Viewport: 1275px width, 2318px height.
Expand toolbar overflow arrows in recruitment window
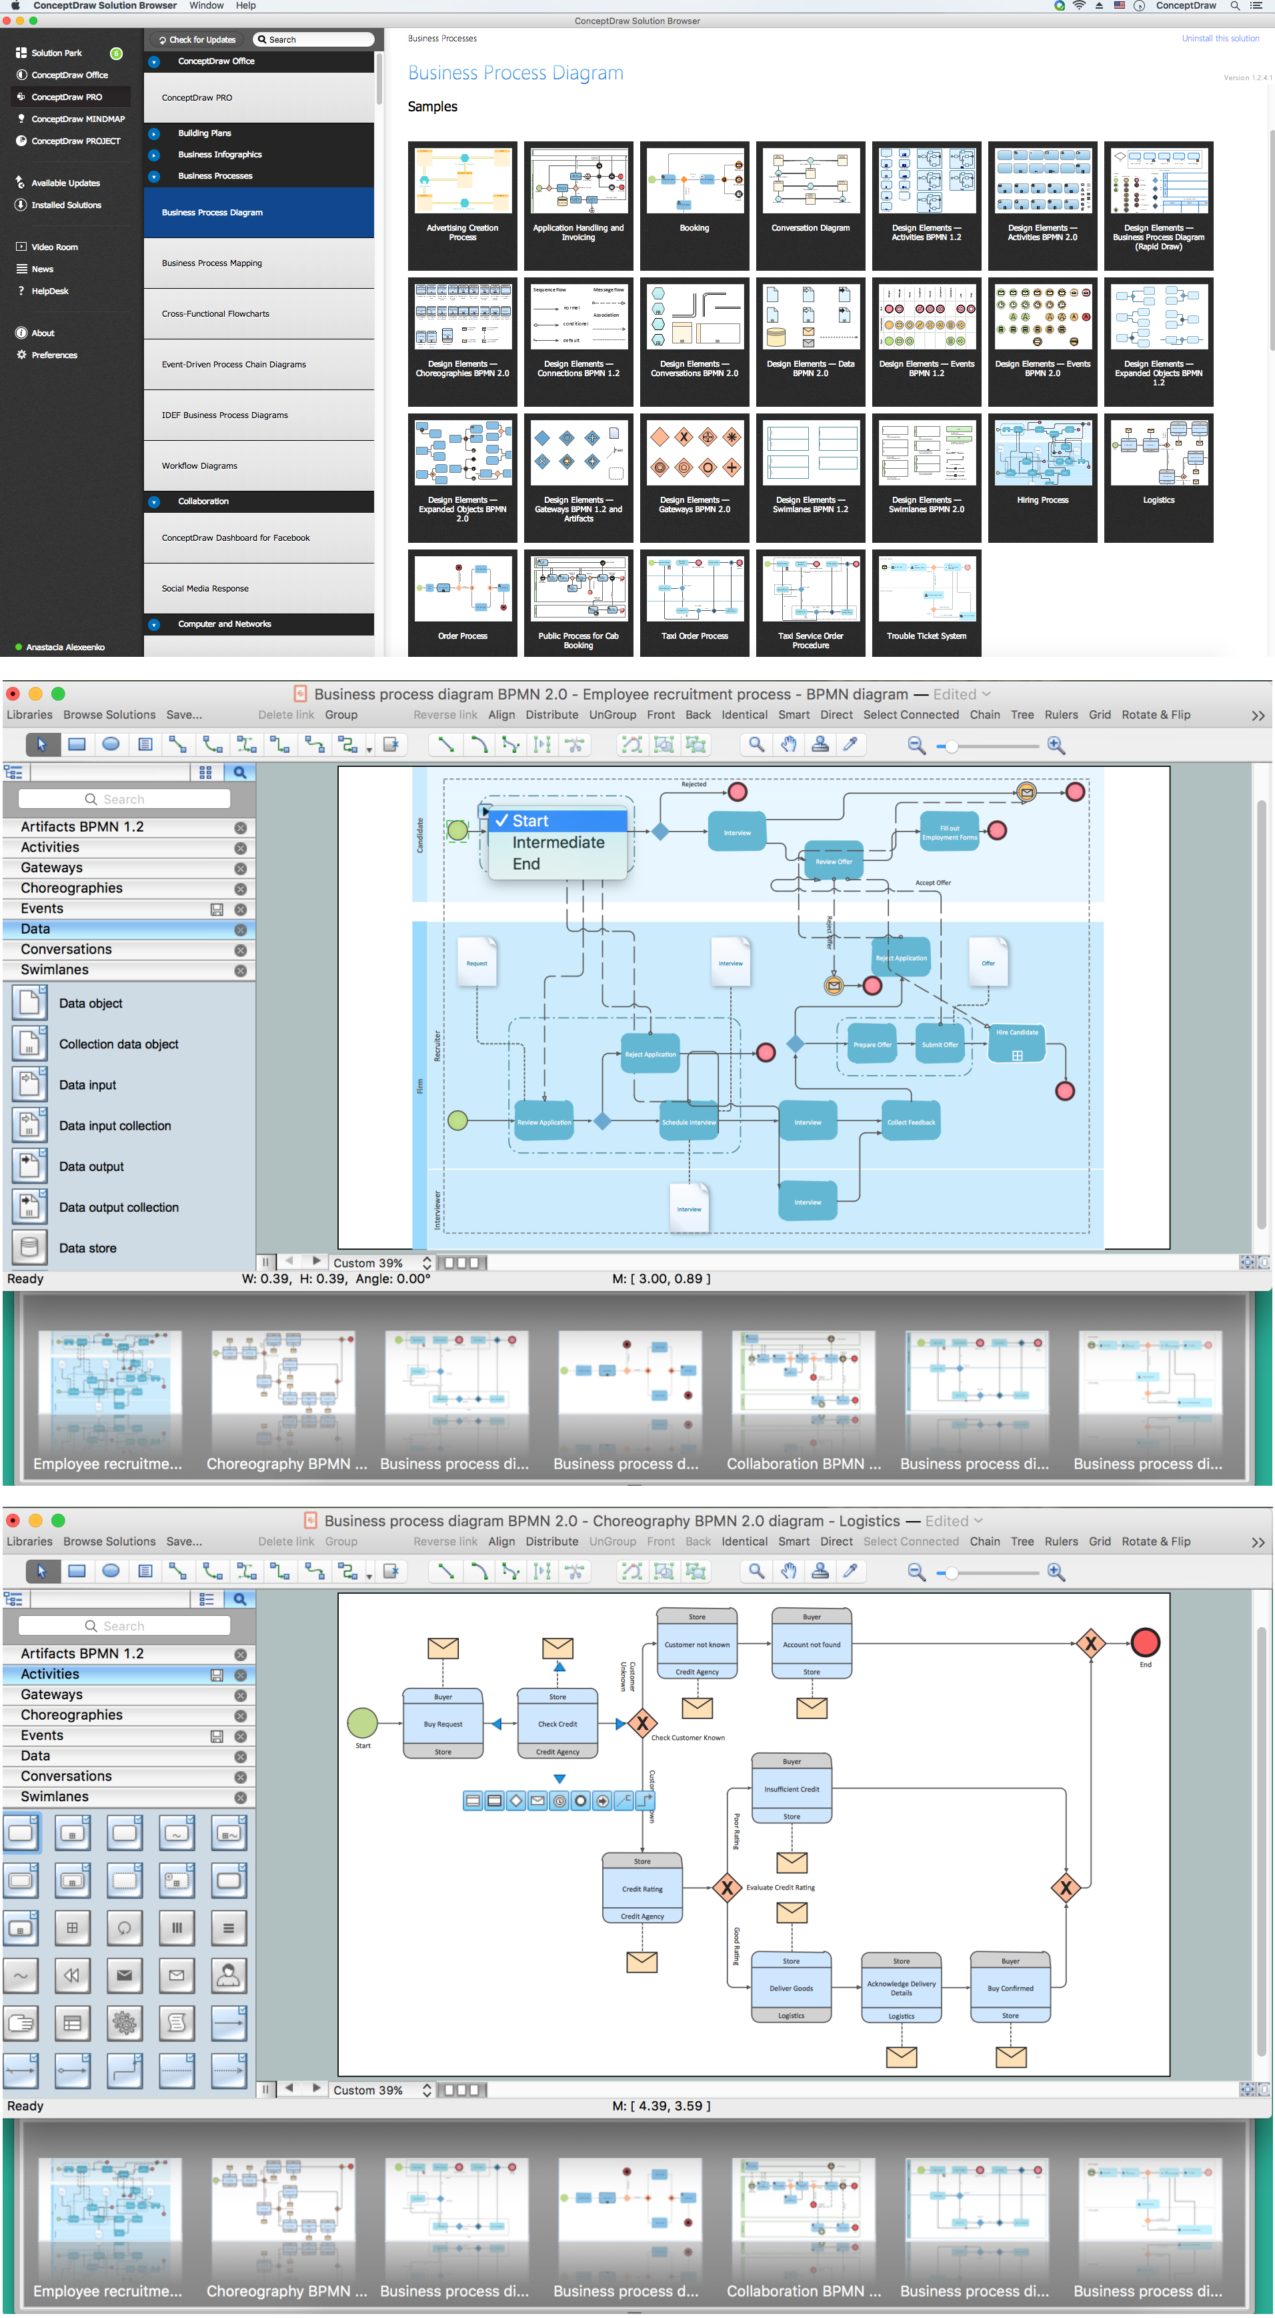pyautogui.click(x=1258, y=716)
